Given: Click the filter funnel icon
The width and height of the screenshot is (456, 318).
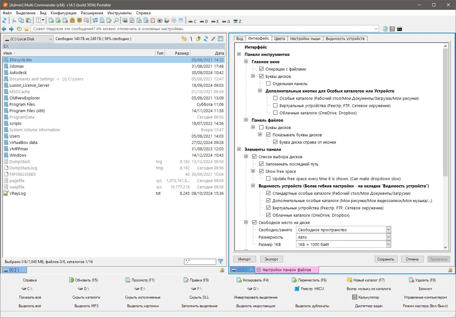Looking at the screenshot, I should coord(221,261).
